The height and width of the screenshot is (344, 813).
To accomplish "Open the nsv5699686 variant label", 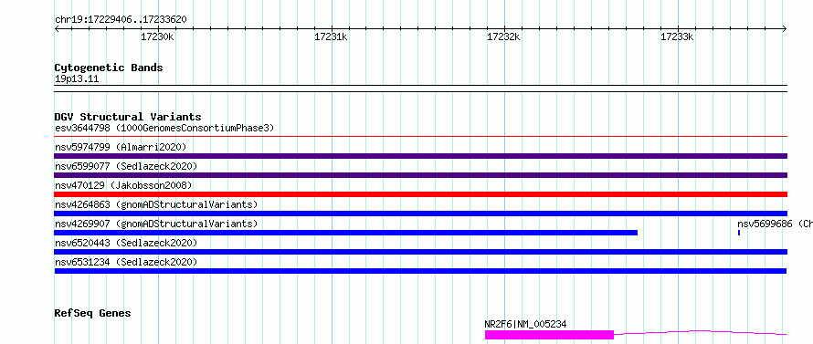I will (x=775, y=224).
